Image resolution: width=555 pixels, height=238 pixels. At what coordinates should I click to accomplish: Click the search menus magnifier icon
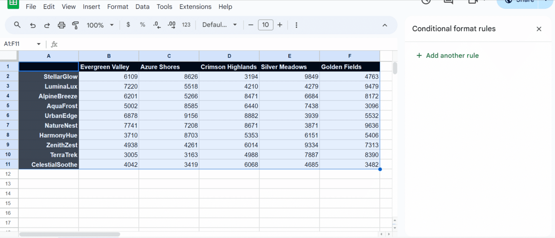(17, 25)
